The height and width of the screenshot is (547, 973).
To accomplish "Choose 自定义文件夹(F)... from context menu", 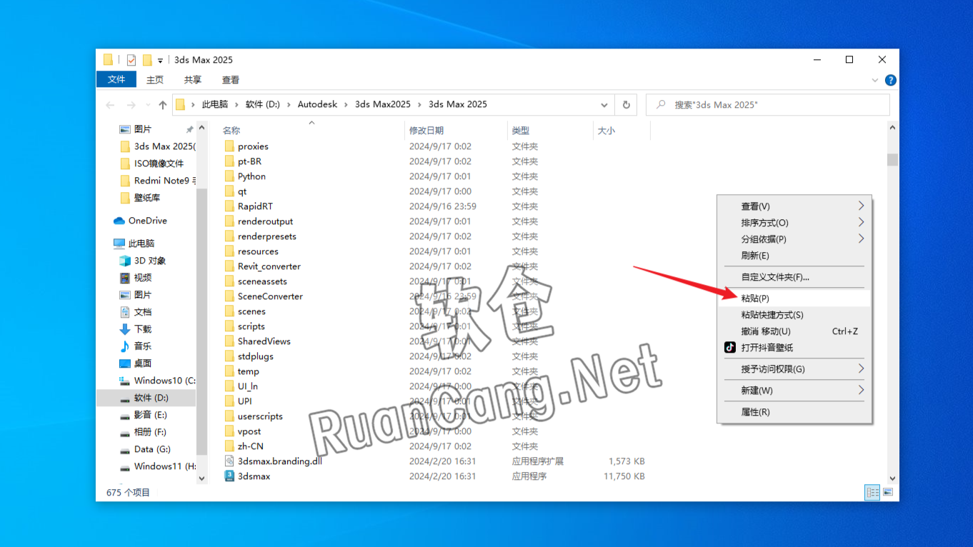I will 794,277.
